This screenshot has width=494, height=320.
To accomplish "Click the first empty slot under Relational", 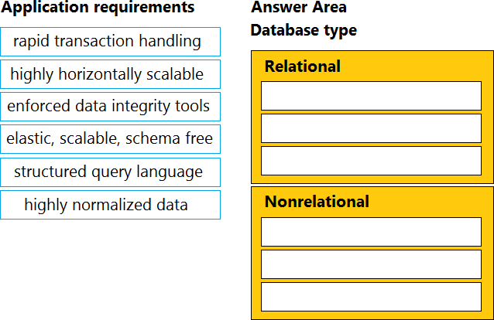I will [371, 96].
